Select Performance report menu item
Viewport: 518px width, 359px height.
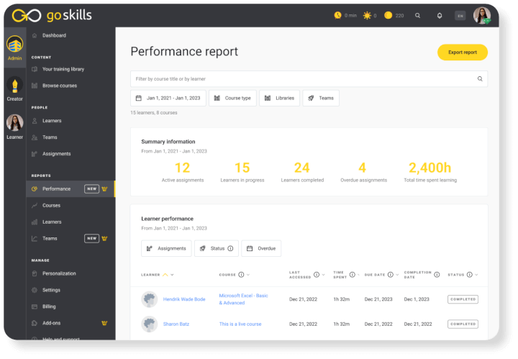point(71,189)
